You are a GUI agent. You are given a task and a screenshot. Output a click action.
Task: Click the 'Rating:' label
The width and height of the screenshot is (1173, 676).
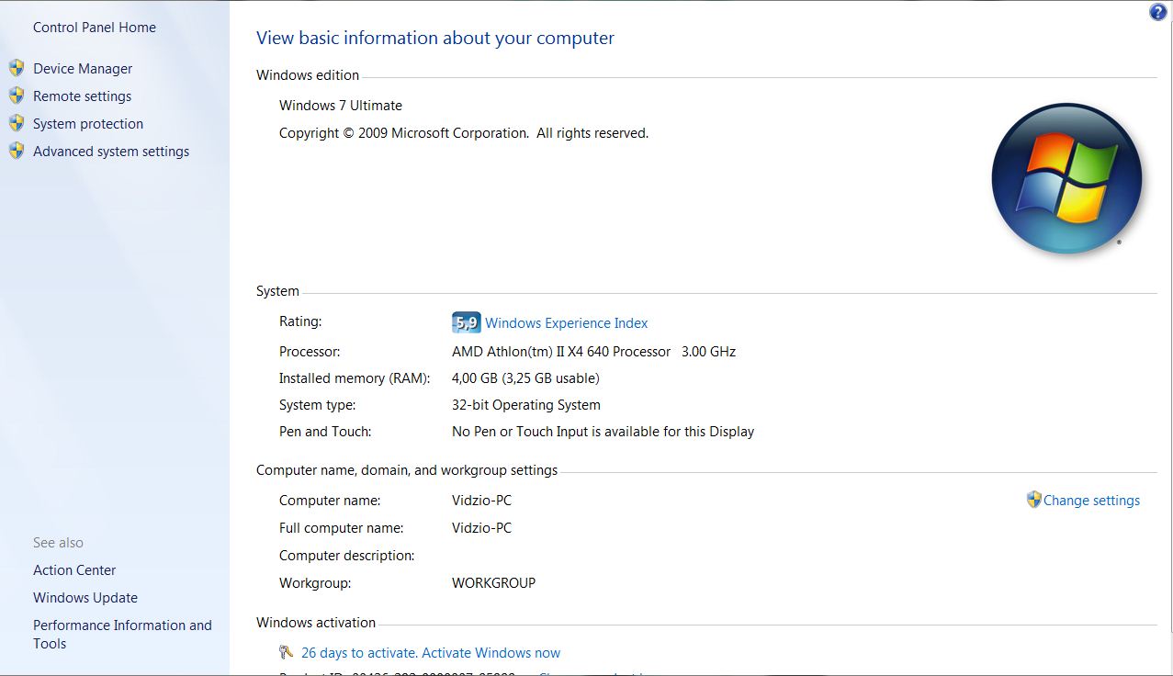[x=300, y=321]
